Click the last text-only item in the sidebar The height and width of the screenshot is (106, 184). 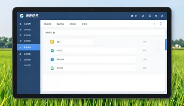coord(27,65)
